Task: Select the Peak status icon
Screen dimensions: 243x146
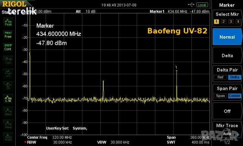Action: pyautogui.click(x=8, y=22)
